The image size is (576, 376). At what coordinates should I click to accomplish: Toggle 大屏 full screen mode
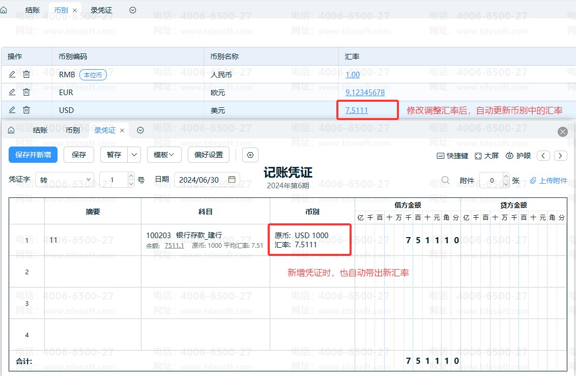click(486, 156)
